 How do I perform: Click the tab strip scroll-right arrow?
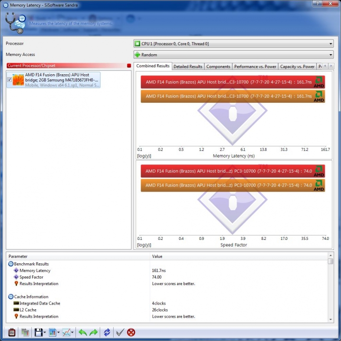click(x=331, y=66)
